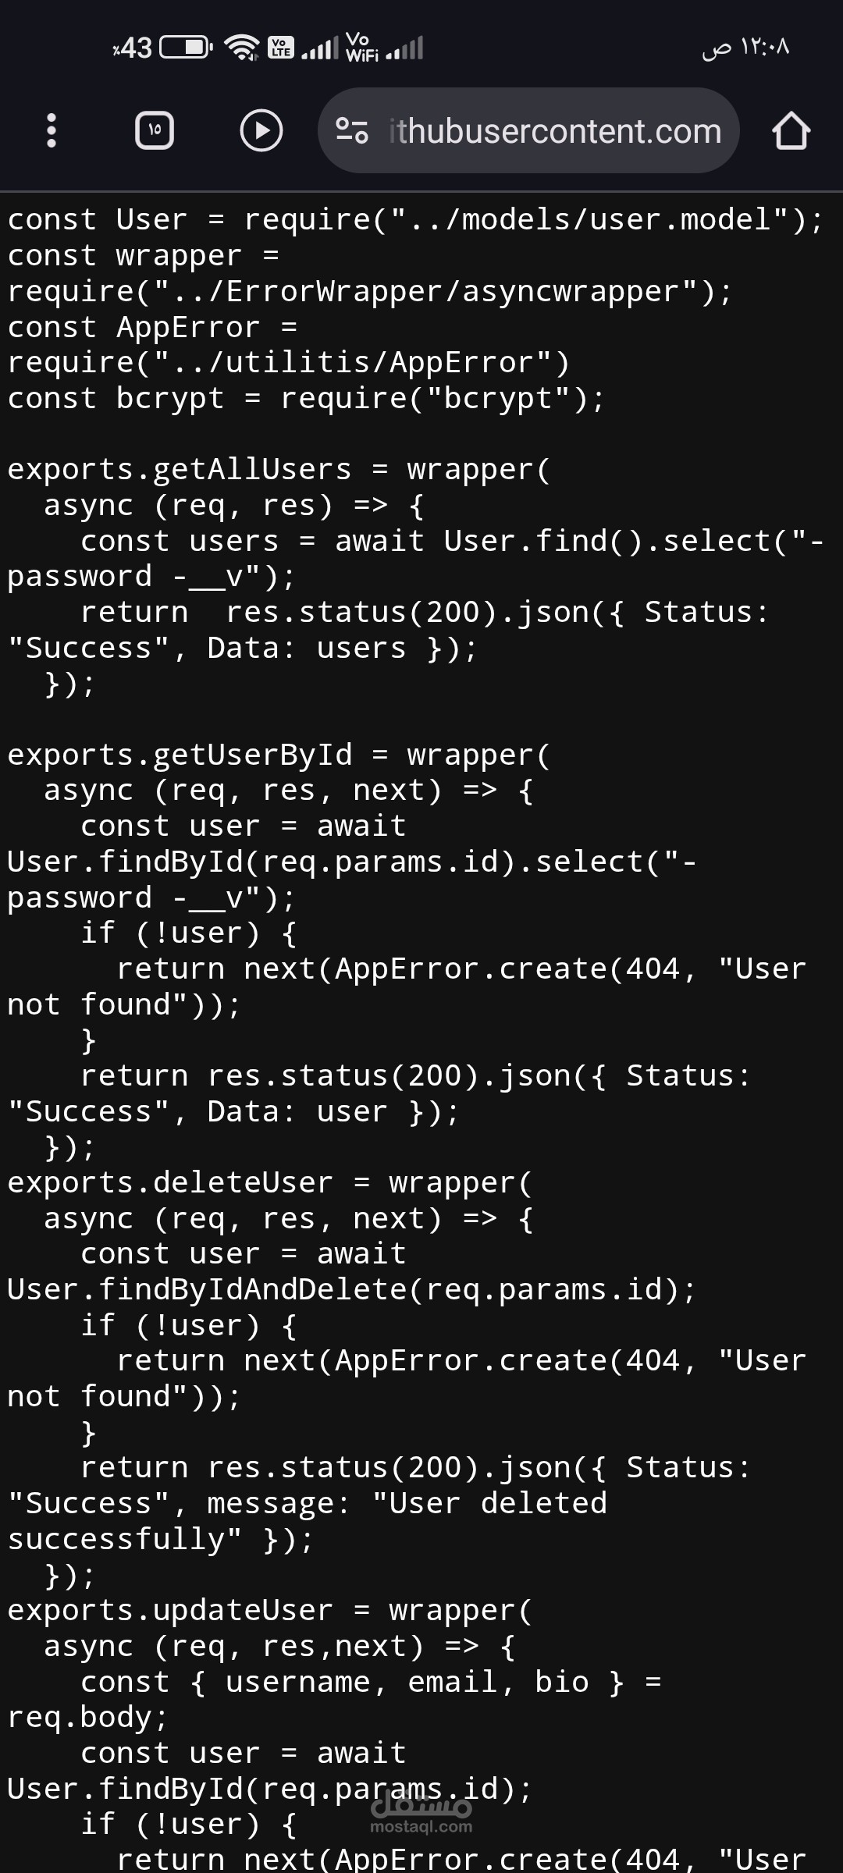Tap the battery indicator in status bar
Image resolution: width=843 pixels, height=1873 pixels.
point(186,48)
